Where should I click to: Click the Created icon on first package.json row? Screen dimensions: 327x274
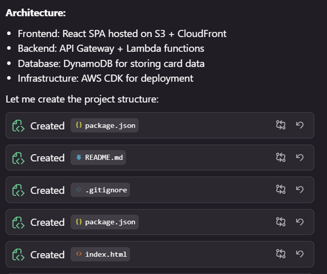(x=18, y=126)
